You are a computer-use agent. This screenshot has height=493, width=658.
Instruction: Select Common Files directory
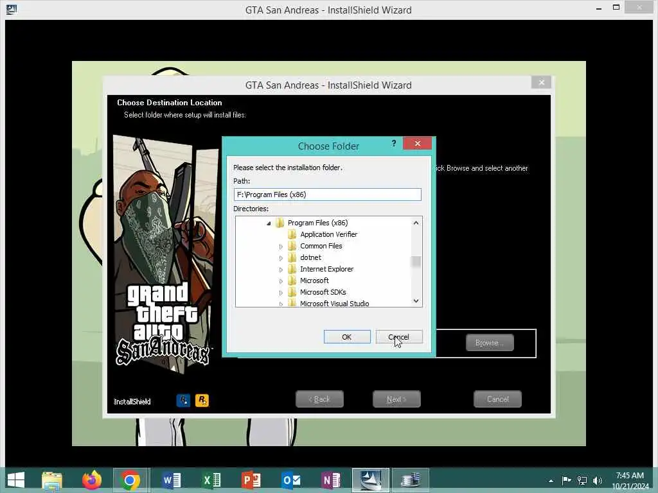(321, 246)
